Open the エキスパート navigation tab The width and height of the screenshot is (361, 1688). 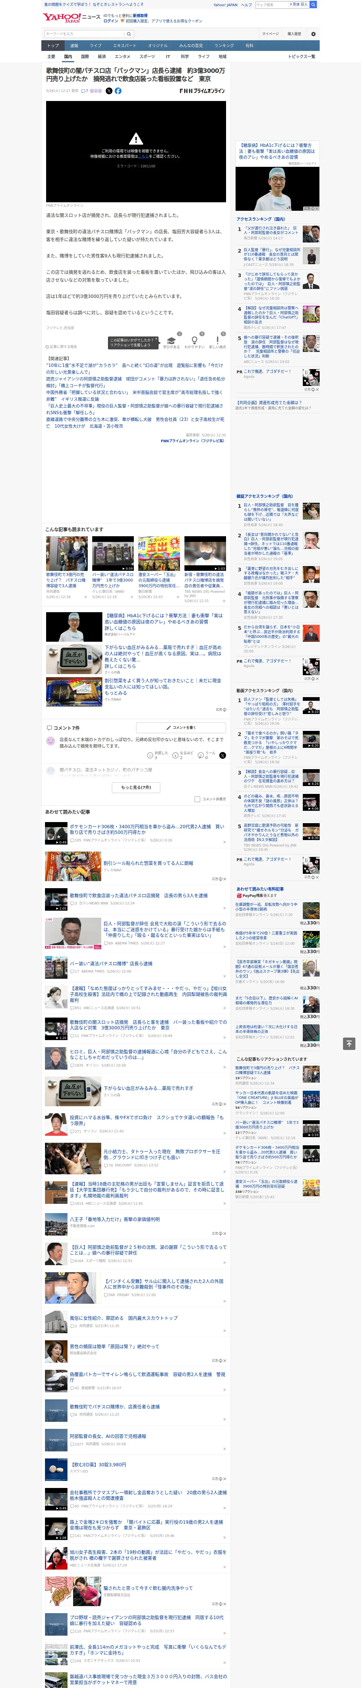tap(125, 46)
